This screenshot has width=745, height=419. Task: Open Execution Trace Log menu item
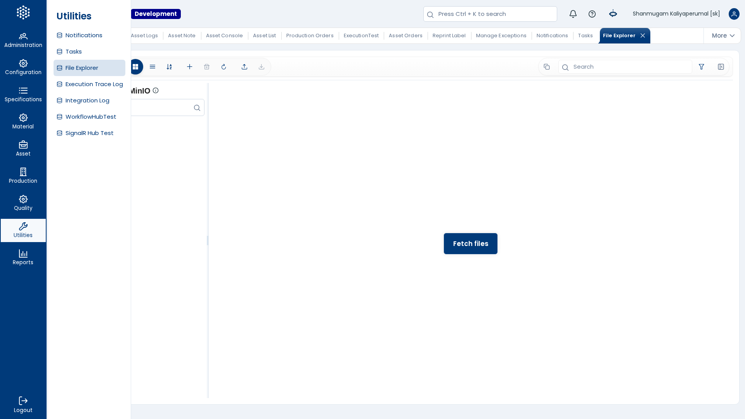[x=89, y=84]
